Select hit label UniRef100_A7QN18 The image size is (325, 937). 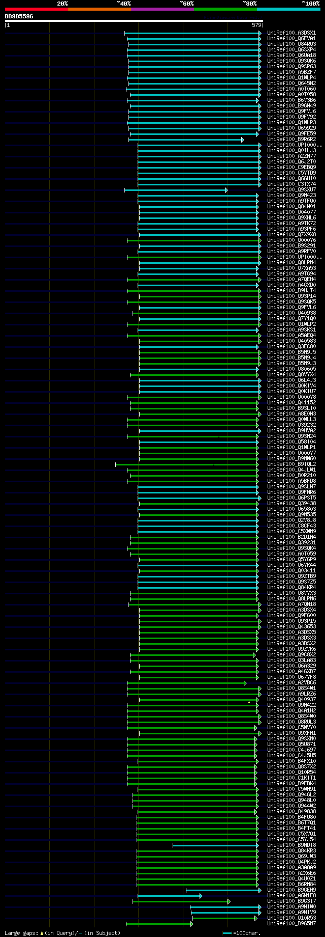pyautogui.click(x=291, y=604)
